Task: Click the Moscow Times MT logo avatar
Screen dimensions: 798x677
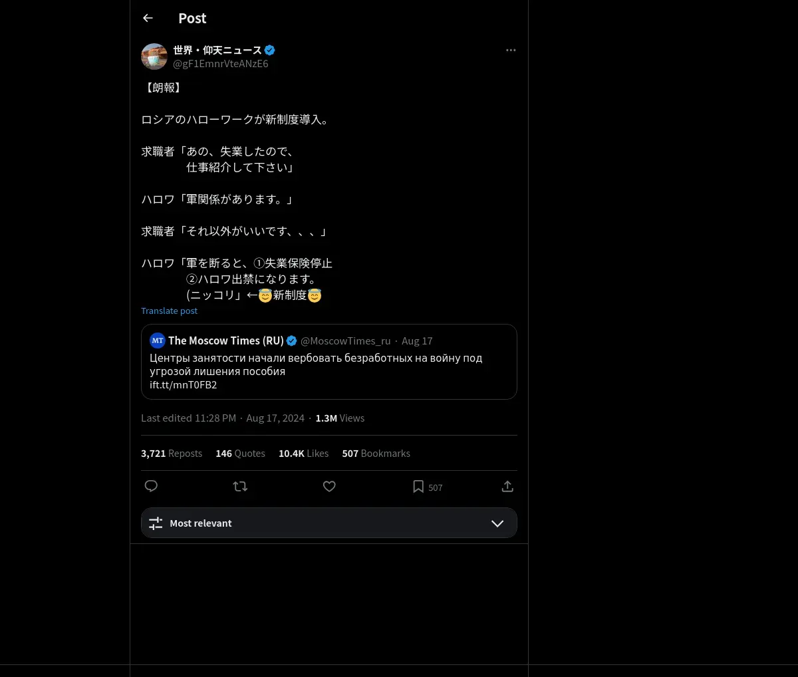Action: (158, 340)
